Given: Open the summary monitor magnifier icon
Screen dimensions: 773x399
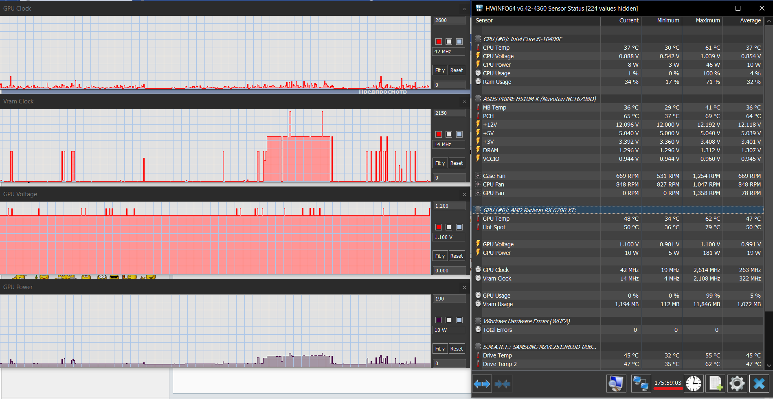Looking at the screenshot, I should coord(616,384).
